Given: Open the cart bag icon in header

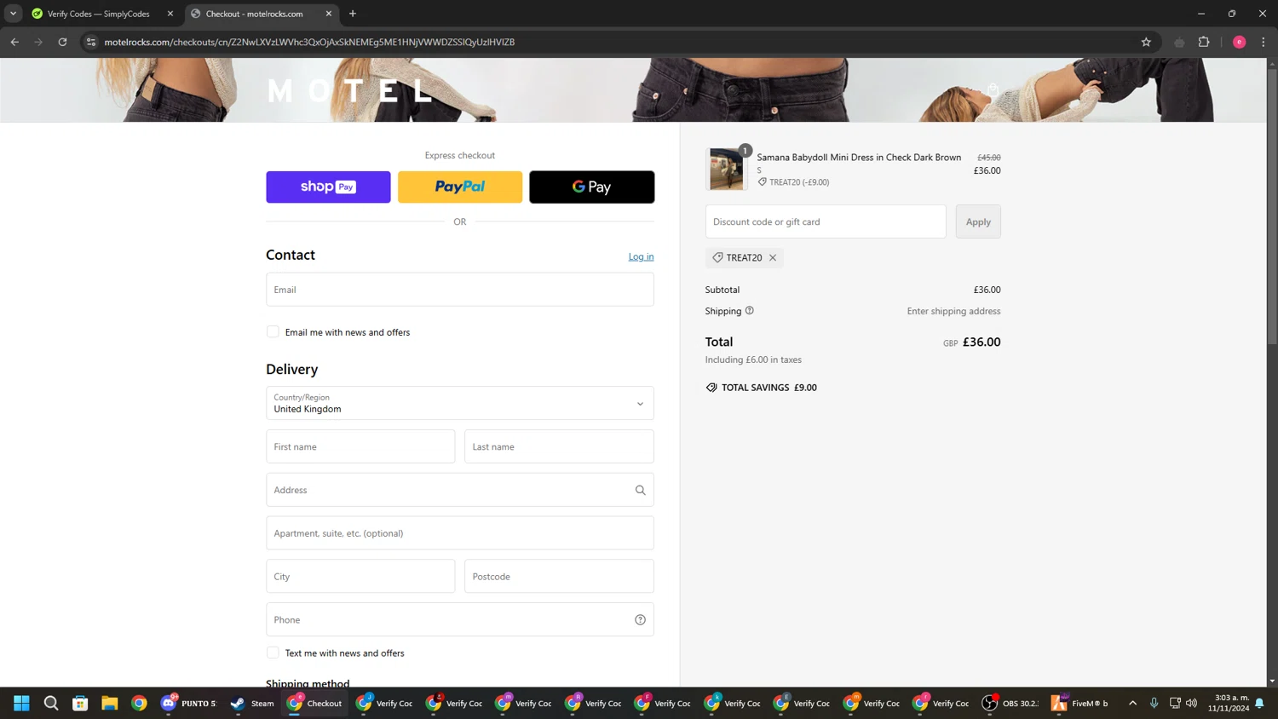Looking at the screenshot, I should tap(993, 89).
